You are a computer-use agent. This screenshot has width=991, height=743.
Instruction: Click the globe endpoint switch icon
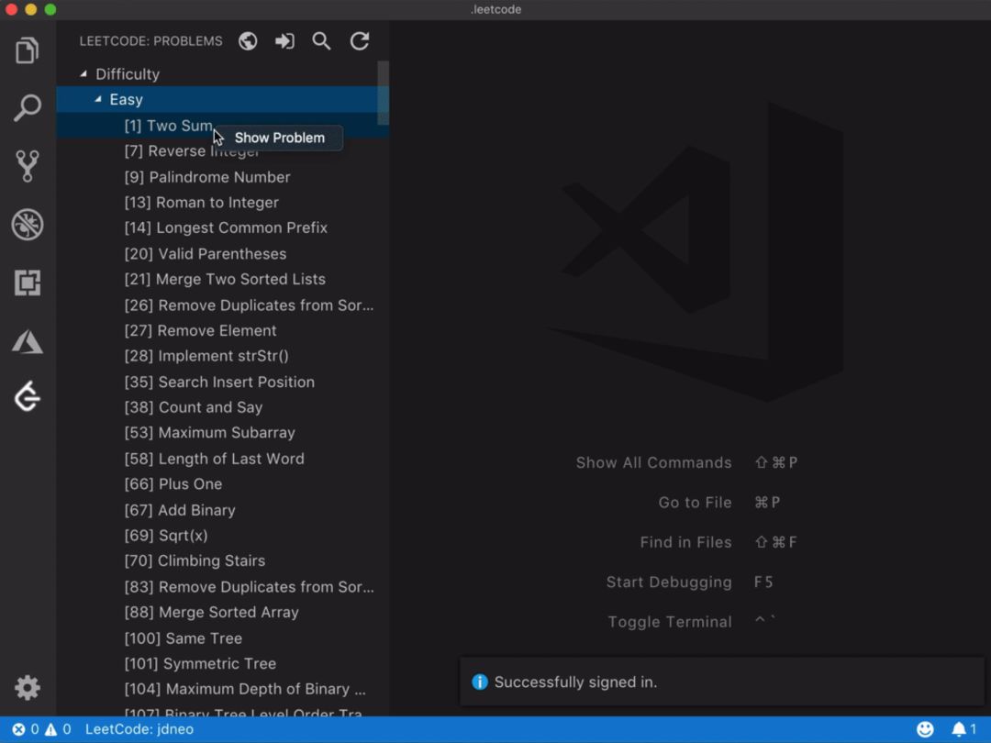(248, 41)
